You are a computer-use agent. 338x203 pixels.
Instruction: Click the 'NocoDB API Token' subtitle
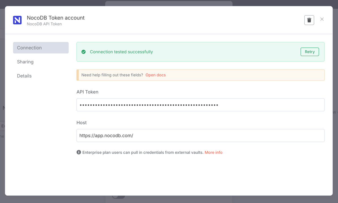[44, 24]
